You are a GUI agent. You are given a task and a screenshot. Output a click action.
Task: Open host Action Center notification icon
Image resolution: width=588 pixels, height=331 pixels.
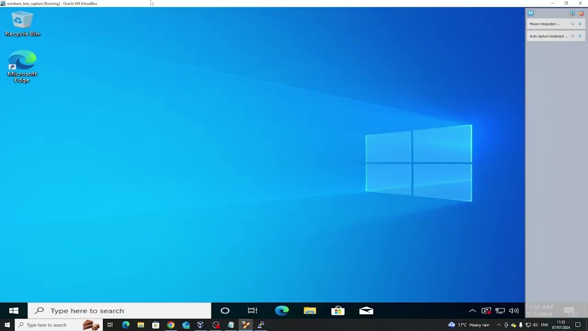[578, 325]
